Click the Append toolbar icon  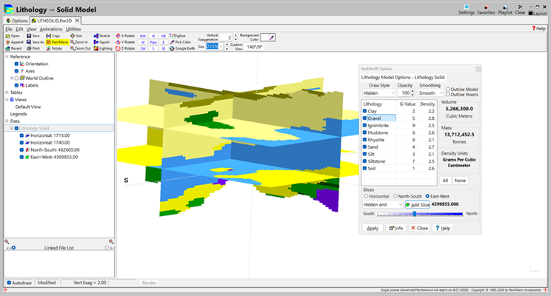(14, 42)
